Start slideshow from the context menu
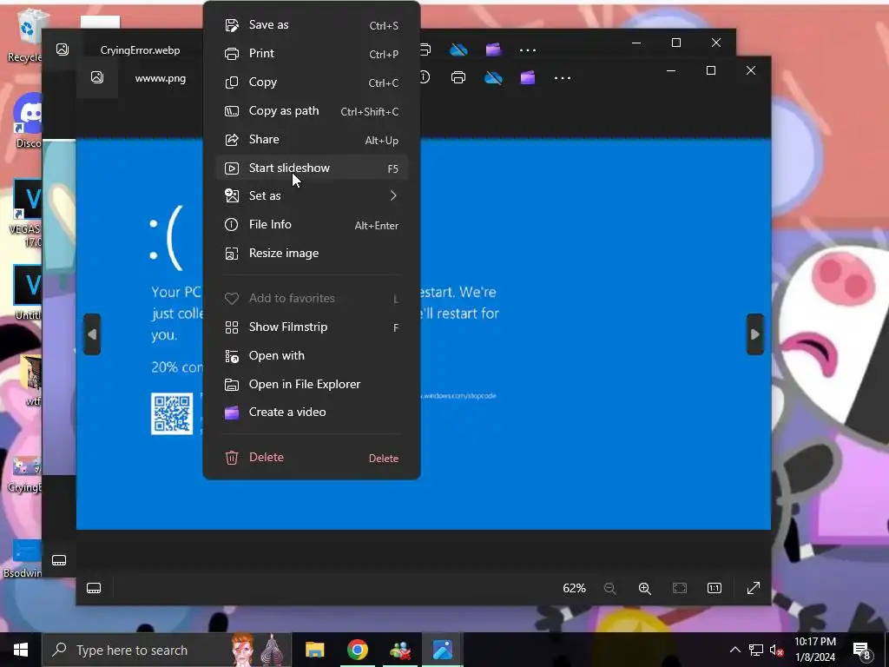The width and height of the screenshot is (889, 667). pos(312,168)
